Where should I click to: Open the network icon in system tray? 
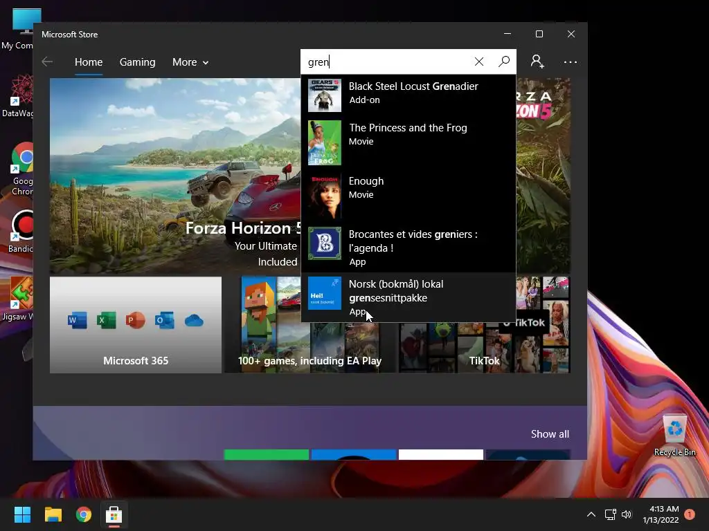point(611,514)
